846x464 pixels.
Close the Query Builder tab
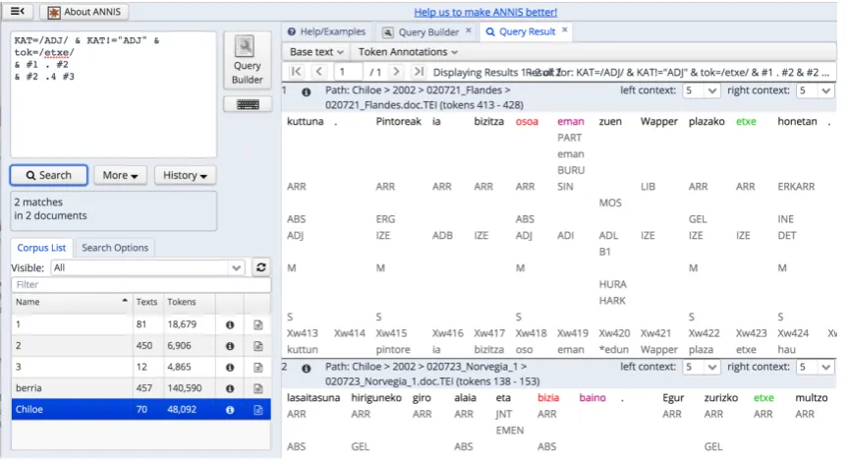tap(469, 30)
